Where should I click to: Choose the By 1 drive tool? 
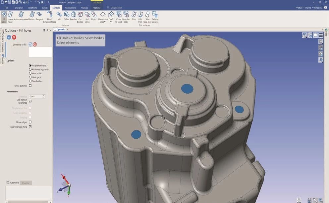coord(87,17)
